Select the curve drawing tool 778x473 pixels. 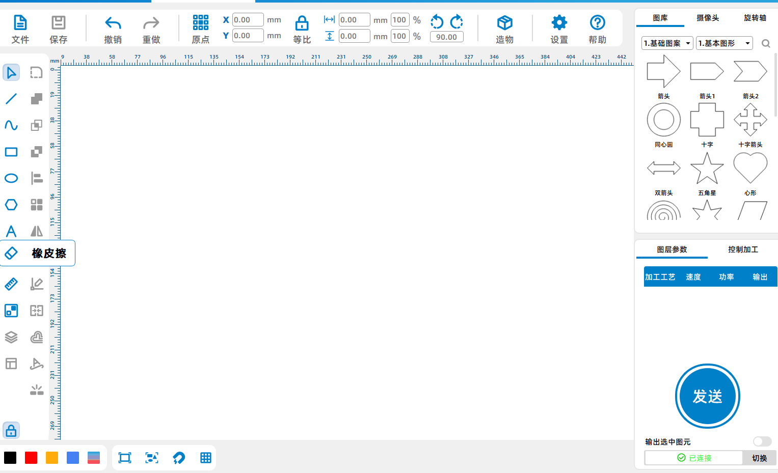coord(11,125)
